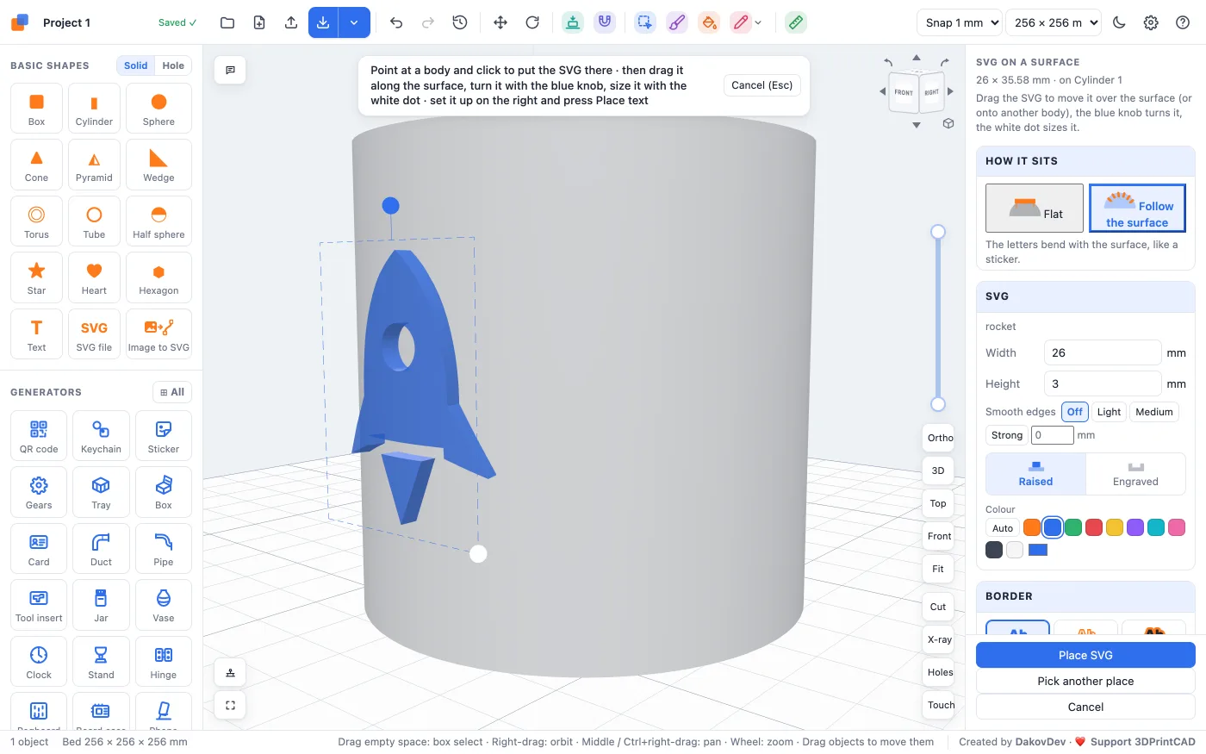Insert a Cone shape

tap(36, 165)
